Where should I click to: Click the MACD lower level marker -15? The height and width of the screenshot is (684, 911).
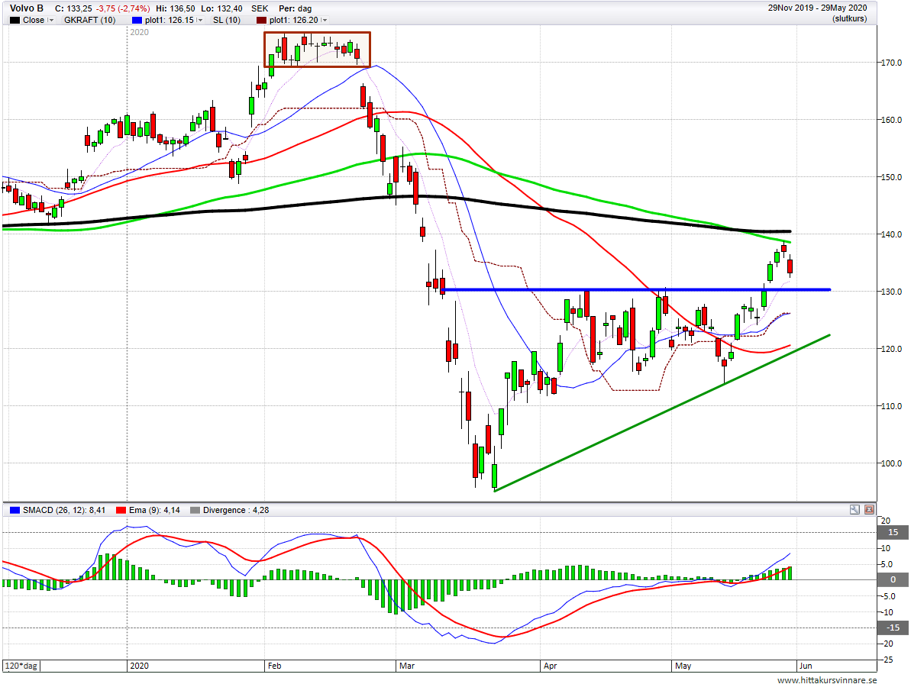[893, 628]
